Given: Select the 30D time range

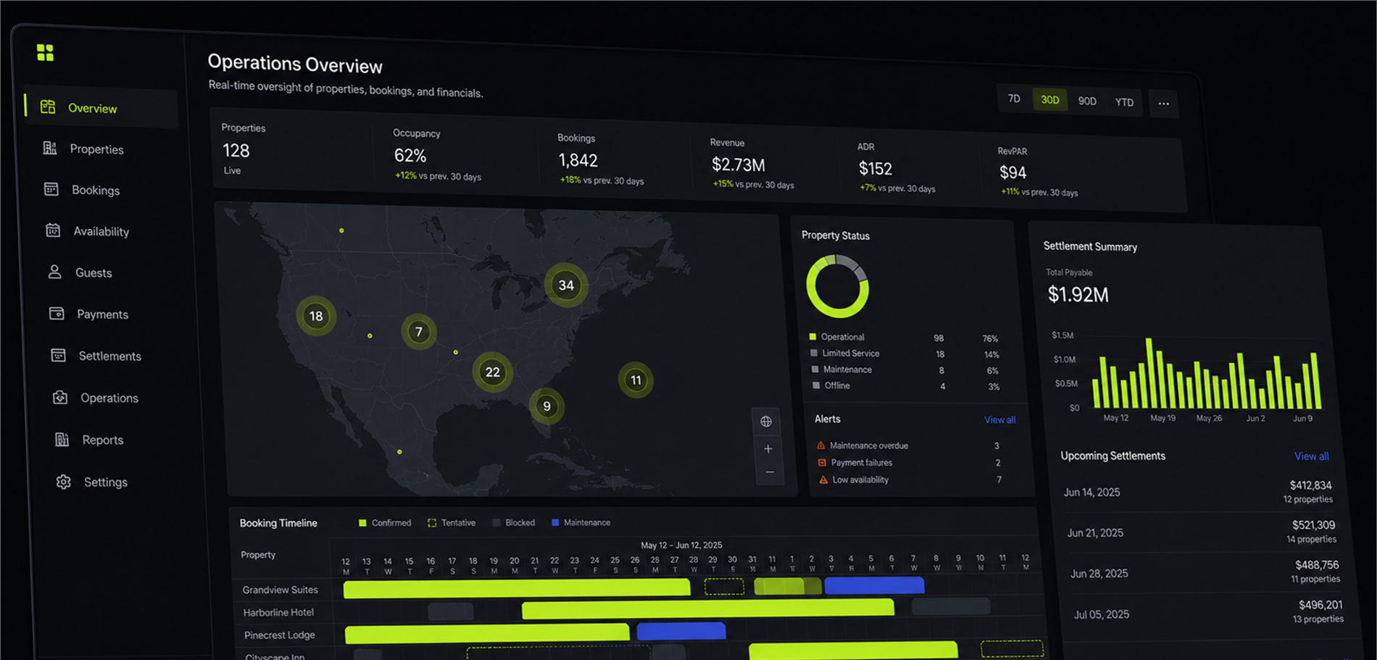Looking at the screenshot, I should pyautogui.click(x=1050, y=100).
